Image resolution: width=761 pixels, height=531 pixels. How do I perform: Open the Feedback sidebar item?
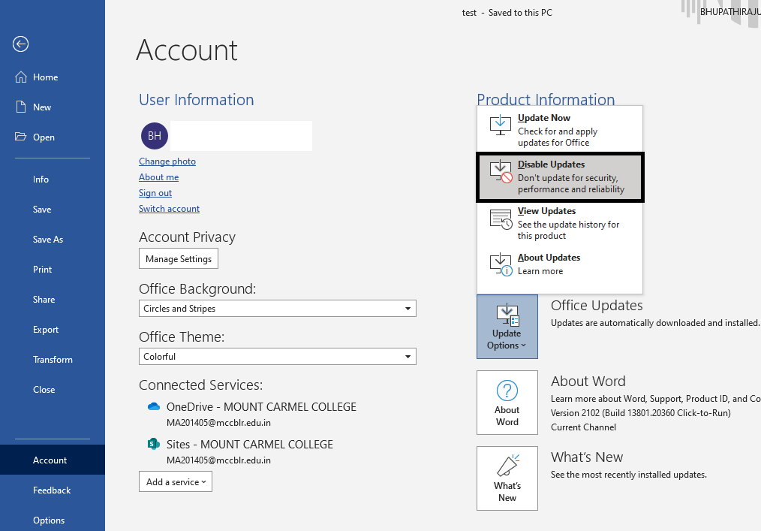[53, 490]
